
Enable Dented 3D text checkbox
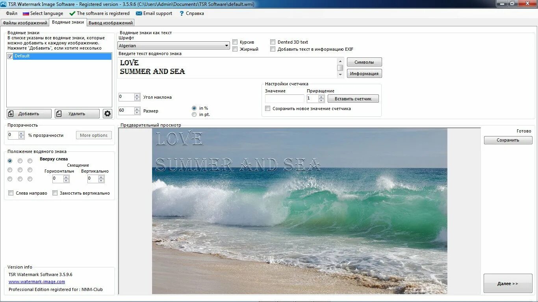point(273,42)
